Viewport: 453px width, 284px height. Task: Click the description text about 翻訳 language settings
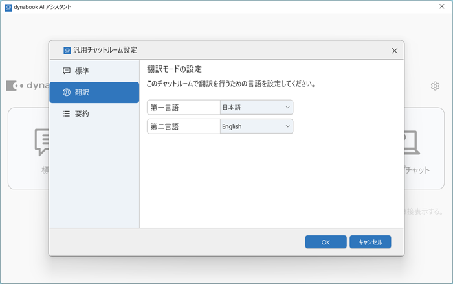click(231, 84)
